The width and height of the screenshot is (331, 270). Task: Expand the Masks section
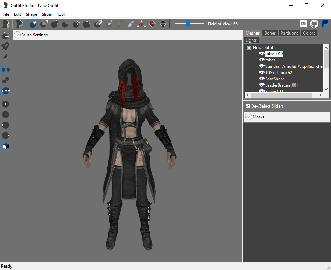coord(249,117)
